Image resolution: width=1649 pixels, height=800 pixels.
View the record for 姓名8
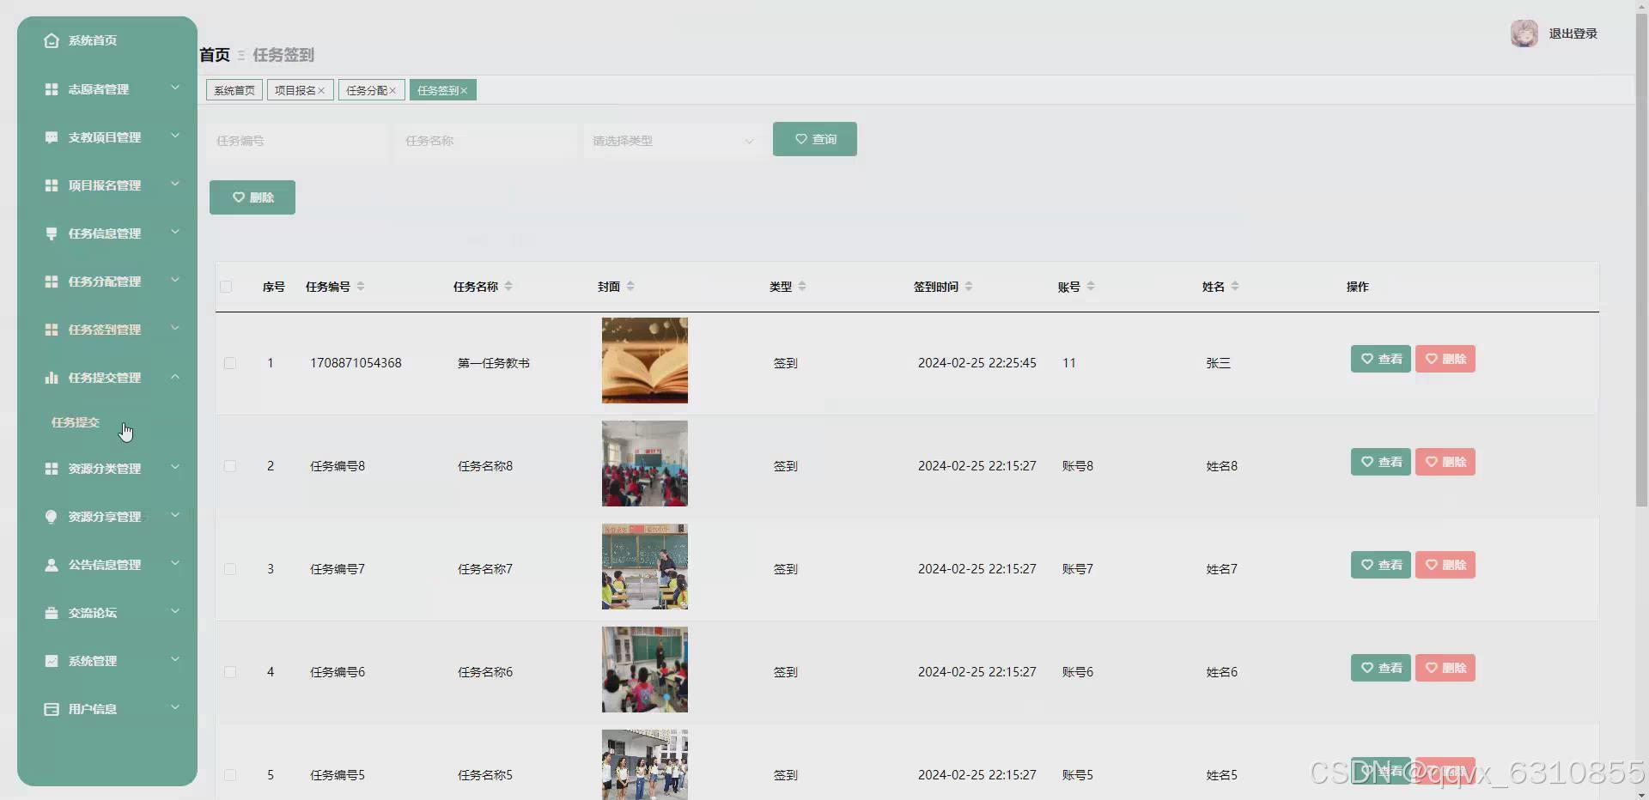pos(1381,462)
